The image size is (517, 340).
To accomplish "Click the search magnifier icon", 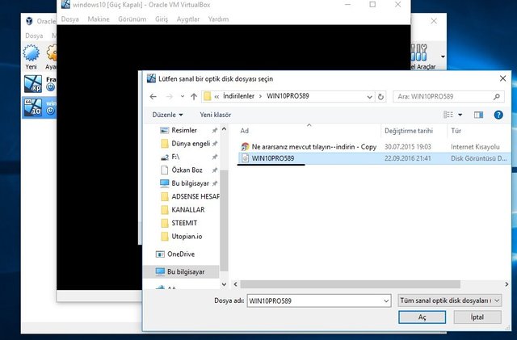I will tap(497, 97).
